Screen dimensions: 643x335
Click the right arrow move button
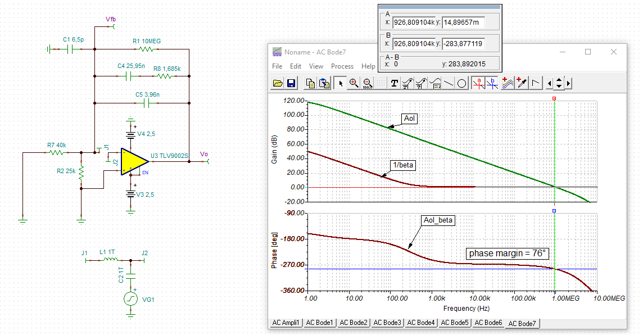pos(568,83)
